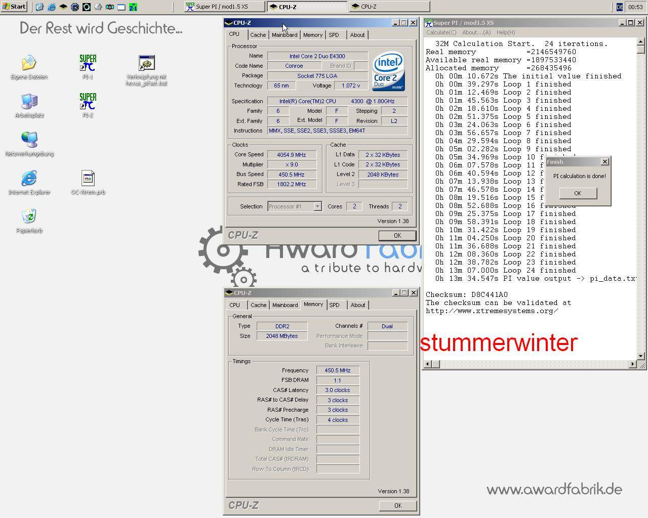Open the Cache tab in upper CPU-Z
648x518 pixels.
(258, 35)
